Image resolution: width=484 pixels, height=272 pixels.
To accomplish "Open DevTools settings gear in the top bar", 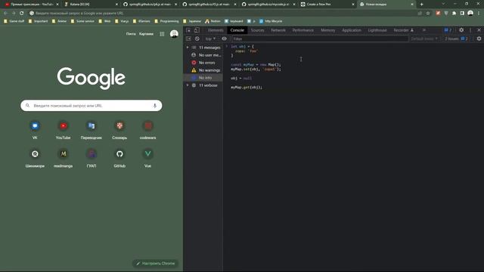I will [461, 30].
